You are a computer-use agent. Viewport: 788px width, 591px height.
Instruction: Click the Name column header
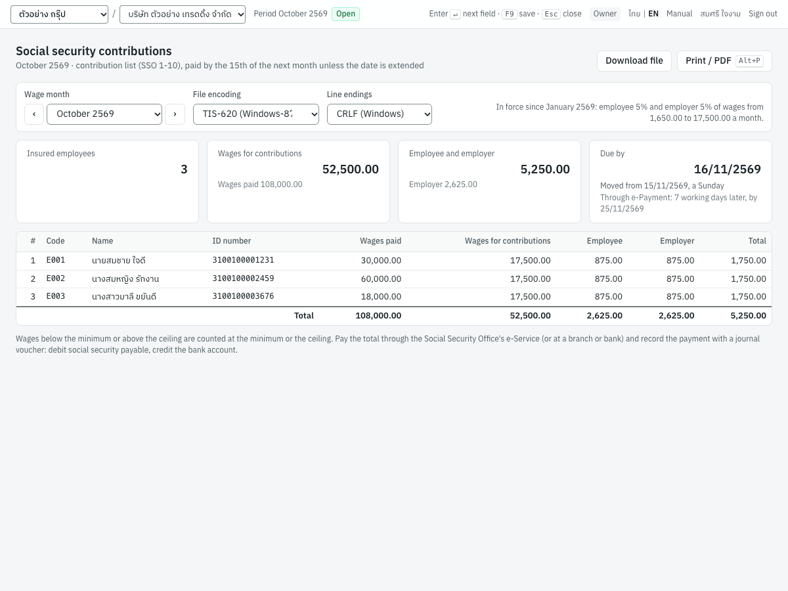102,241
